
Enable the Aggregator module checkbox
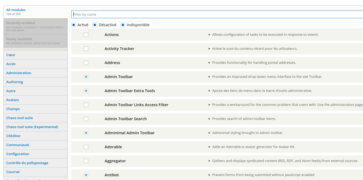coord(86,161)
